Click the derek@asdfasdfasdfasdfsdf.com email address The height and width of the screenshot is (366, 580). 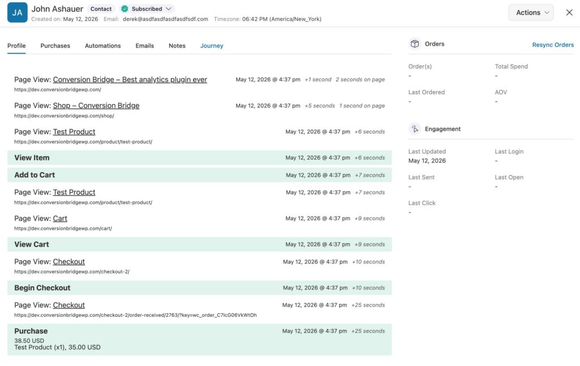tap(165, 19)
